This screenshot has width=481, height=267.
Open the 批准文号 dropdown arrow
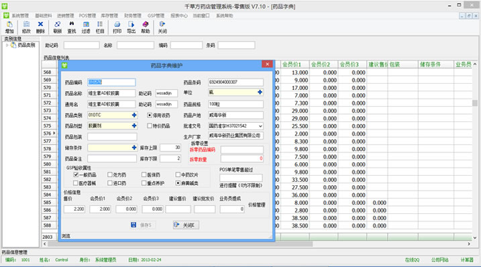[260, 126]
